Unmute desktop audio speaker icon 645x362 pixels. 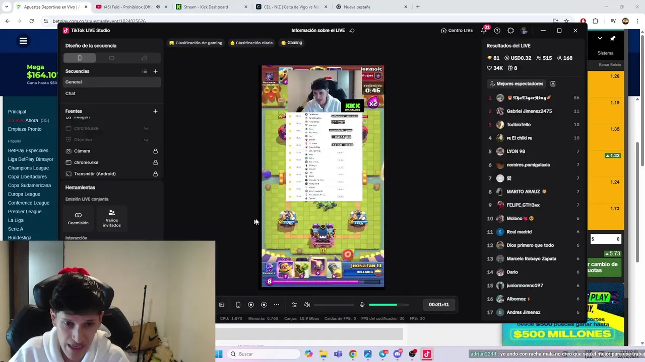[307, 305]
